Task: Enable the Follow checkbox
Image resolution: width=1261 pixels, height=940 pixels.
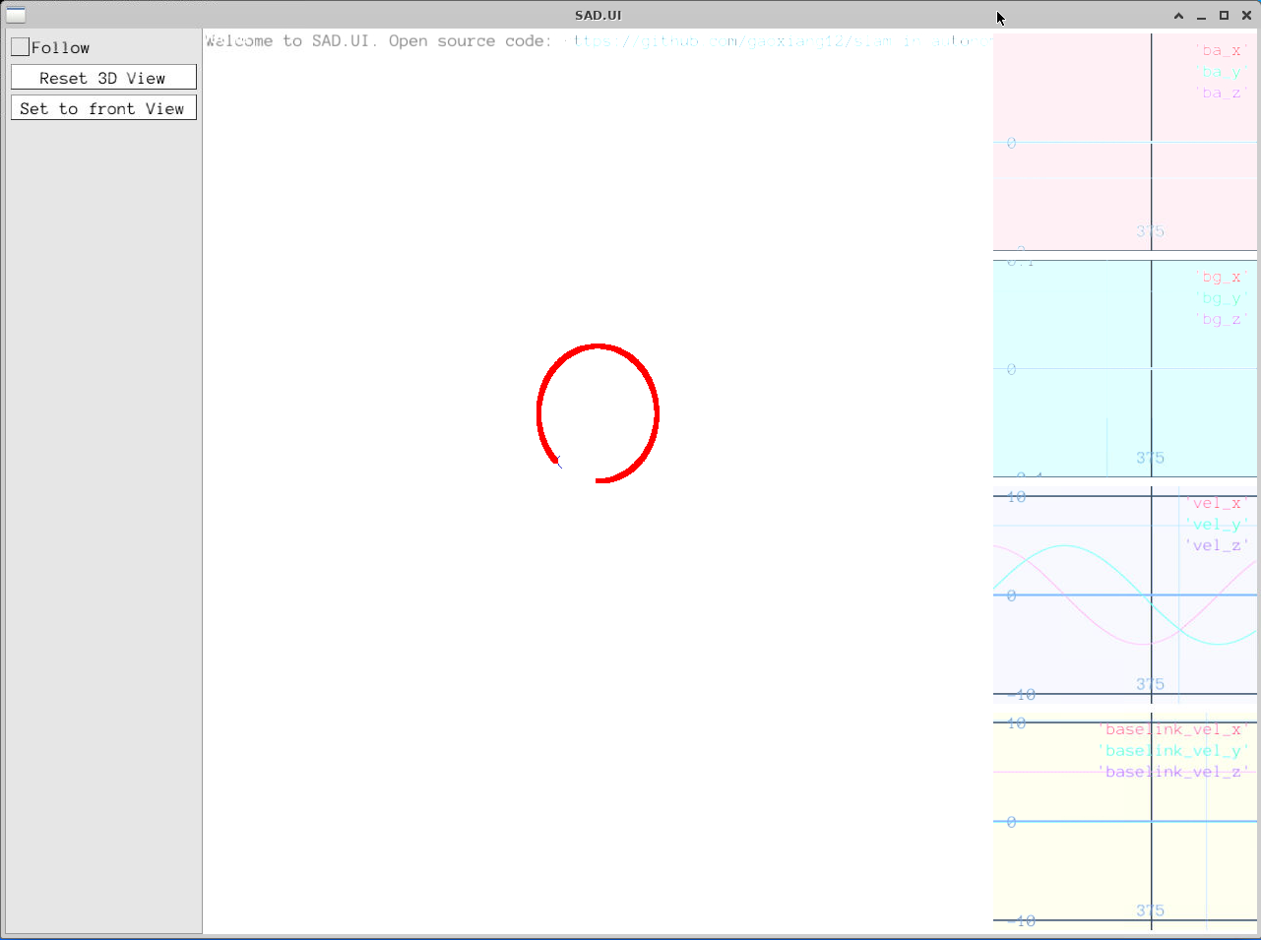Action: 20,47
